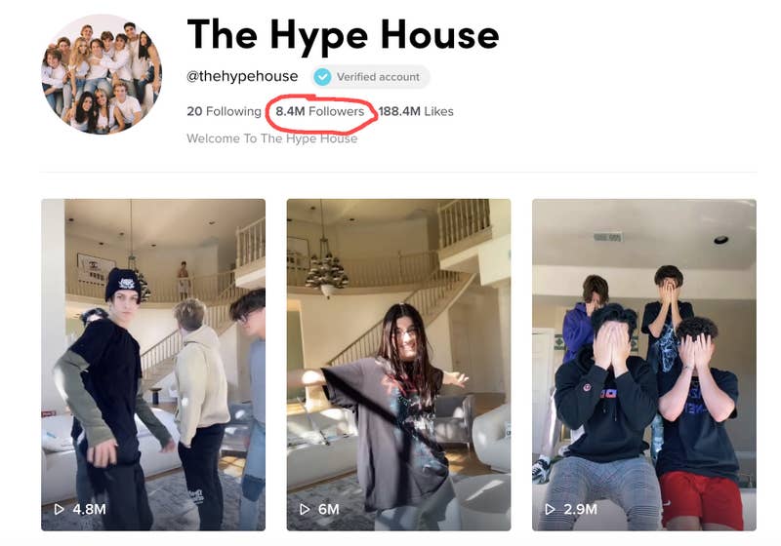
Task: Click the 20 Following count
Action: [224, 111]
